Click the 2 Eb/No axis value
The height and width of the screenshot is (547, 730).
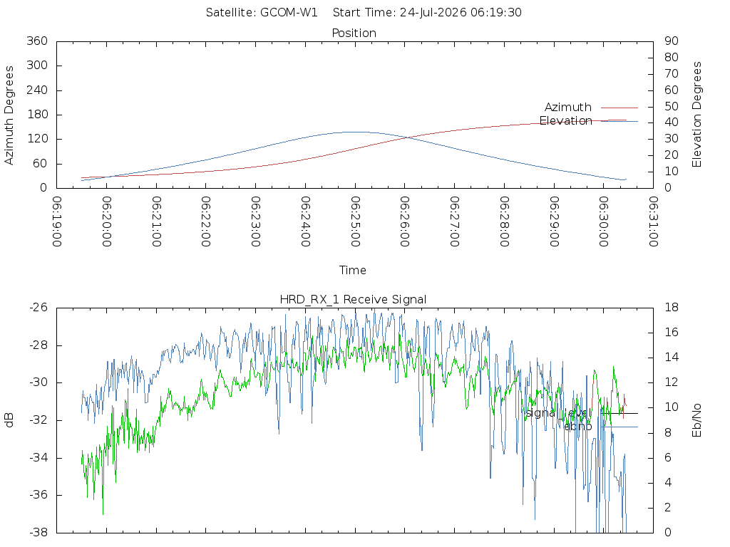(668, 507)
